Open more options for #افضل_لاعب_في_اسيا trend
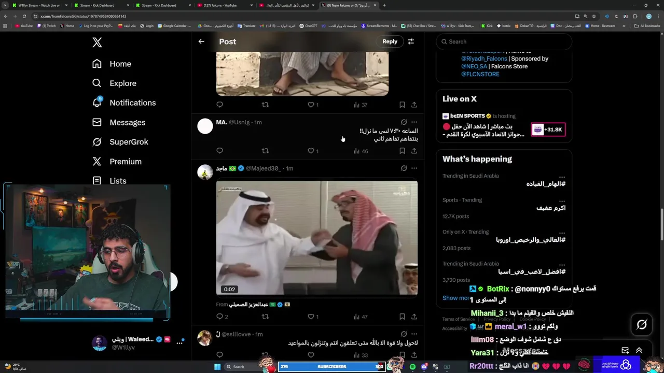 pyautogui.click(x=562, y=264)
